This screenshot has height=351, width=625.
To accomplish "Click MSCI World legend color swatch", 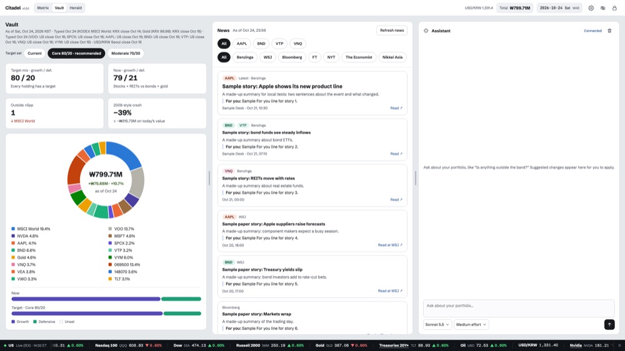I will point(13,229).
